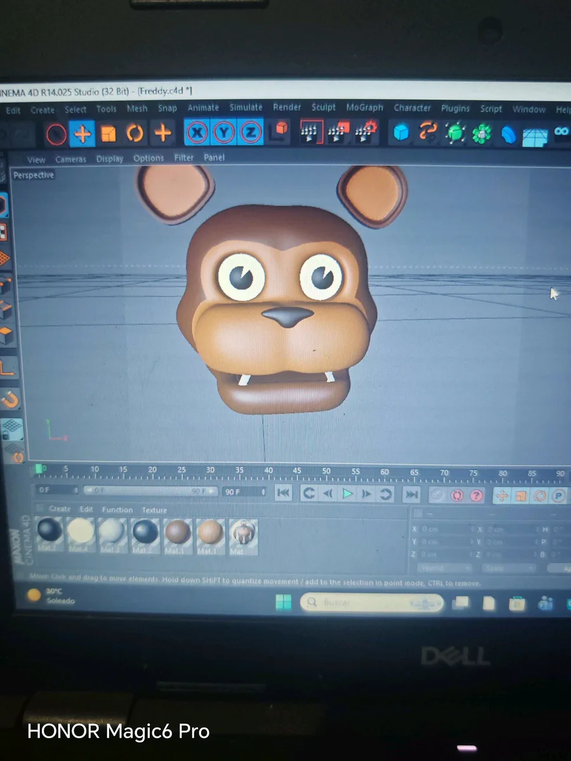
Task: Open viewport Panel menu
Action: point(214,157)
